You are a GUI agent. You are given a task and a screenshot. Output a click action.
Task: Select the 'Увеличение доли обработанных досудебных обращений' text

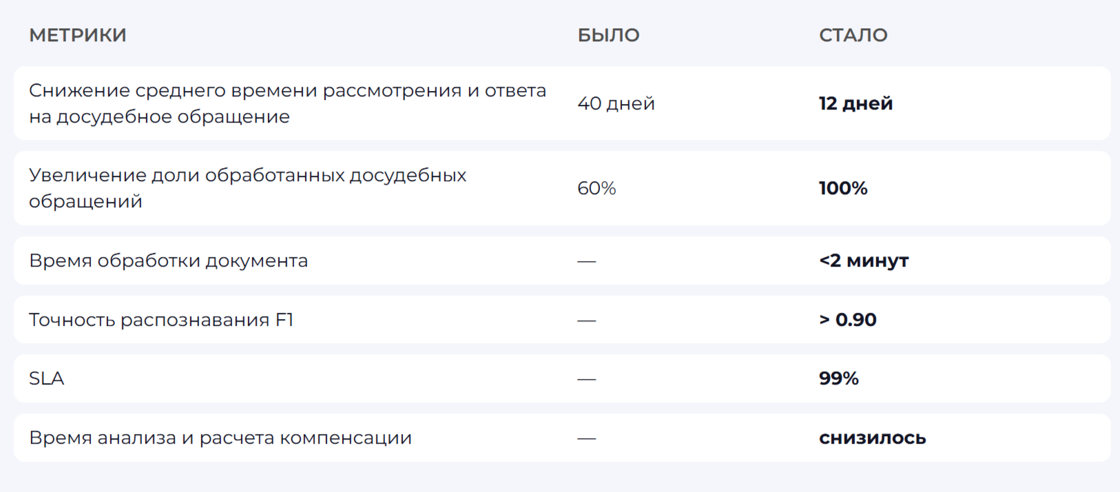click(247, 188)
